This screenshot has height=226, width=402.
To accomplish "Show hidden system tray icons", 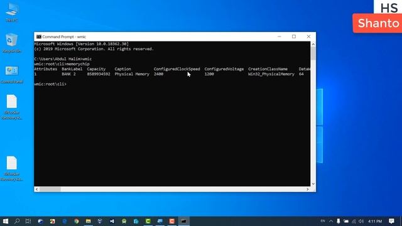I will pyautogui.click(x=331, y=221).
